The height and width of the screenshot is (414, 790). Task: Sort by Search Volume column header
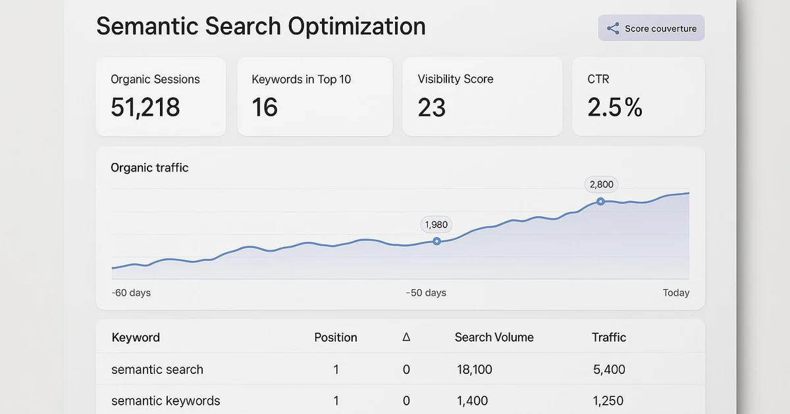click(494, 337)
